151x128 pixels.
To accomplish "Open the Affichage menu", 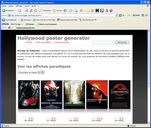I will pyautogui.click(x=19, y=6).
